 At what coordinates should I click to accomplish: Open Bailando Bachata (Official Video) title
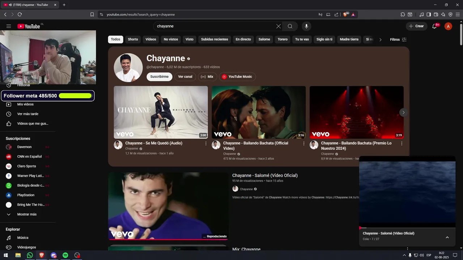(x=256, y=146)
